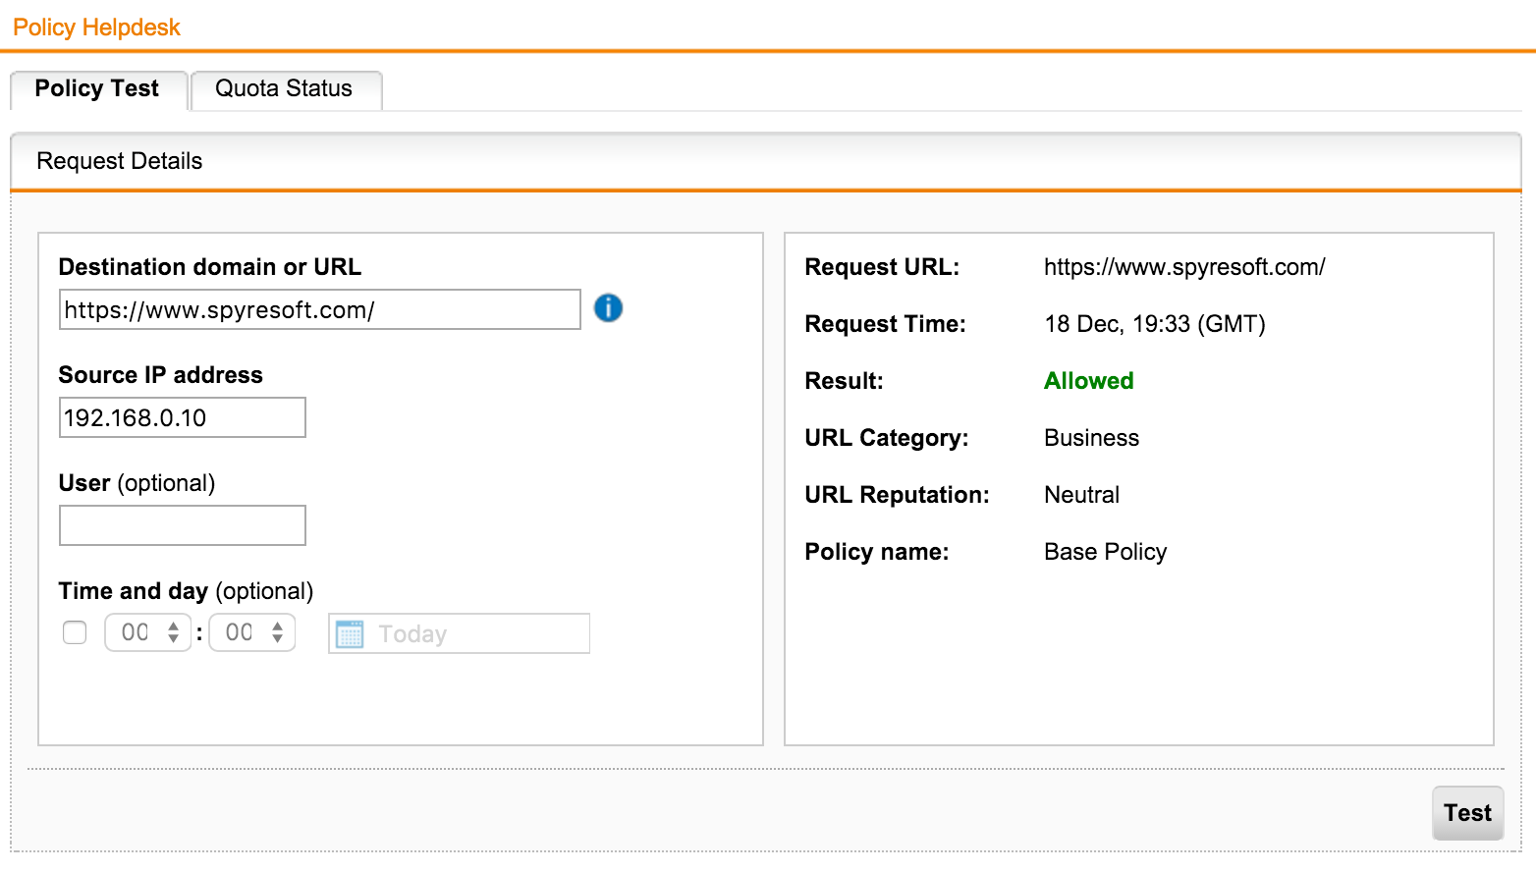This screenshot has width=1536, height=872.
Task: Click the blue info icon beside URL field
Action: [x=608, y=308]
